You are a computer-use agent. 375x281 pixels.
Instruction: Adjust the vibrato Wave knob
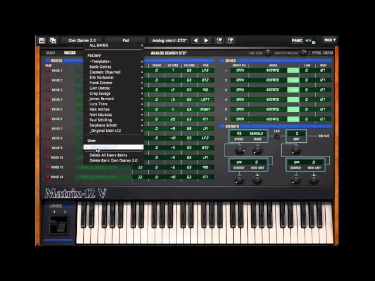coord(257,150)
